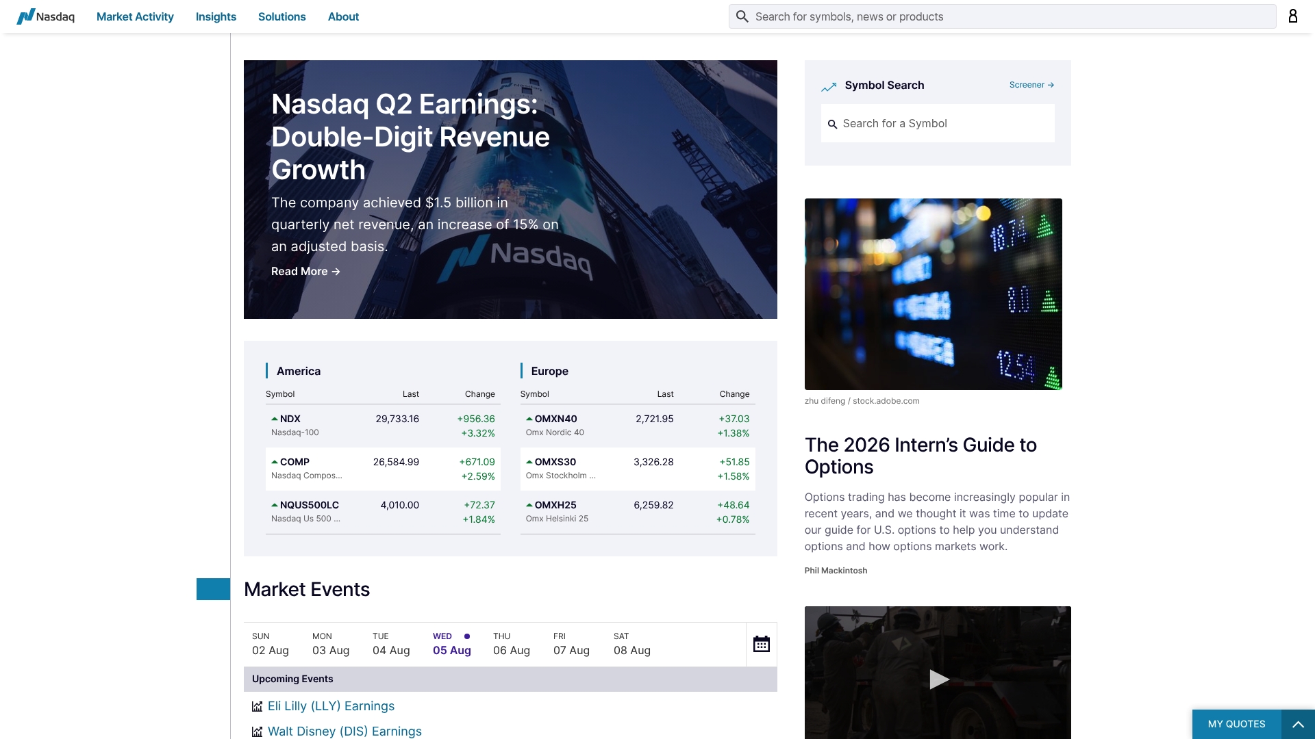The width and height of the screenshot is (1315, 739).
Task: Click the chart icon beside Walt Disney Earnings
Action: (x=257, y=731)
